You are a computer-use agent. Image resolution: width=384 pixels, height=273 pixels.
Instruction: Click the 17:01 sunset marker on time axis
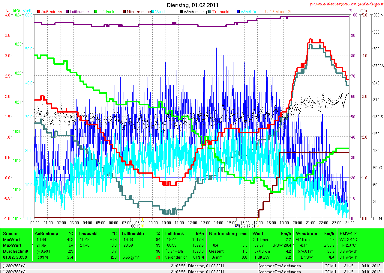coord(250,226)
